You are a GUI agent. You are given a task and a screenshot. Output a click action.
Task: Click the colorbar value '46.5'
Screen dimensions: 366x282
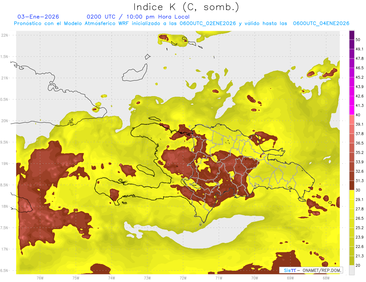[x=359, y=68]
